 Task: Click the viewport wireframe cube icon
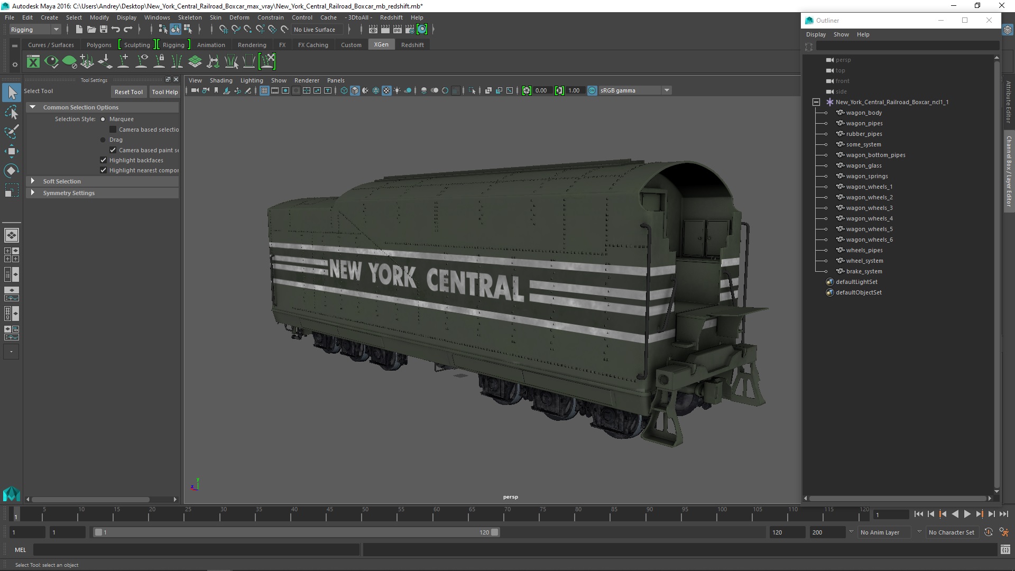click(344, 90)
